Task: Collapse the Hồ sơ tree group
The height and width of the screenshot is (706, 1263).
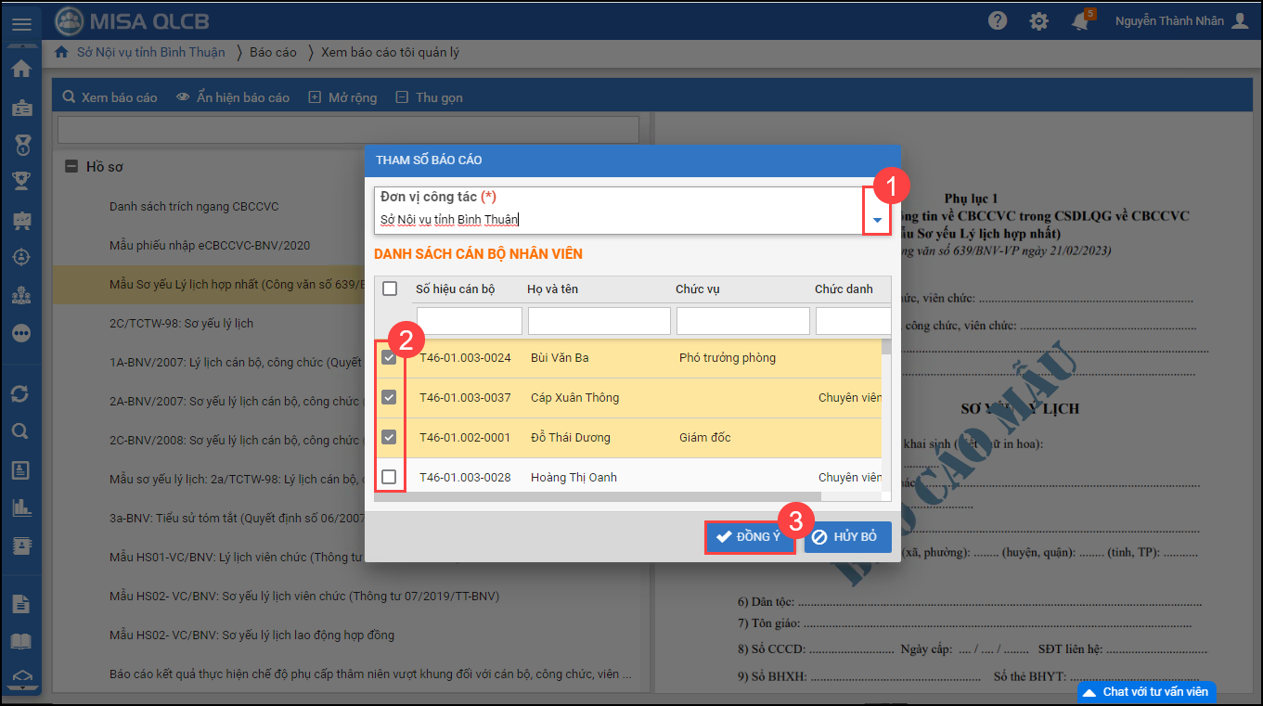Action: point(71,167)
